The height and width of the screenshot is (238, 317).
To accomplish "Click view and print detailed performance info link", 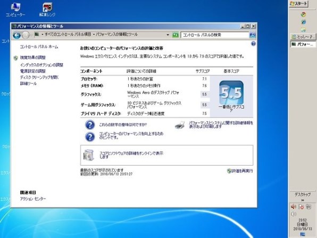I will pos(221,125).
